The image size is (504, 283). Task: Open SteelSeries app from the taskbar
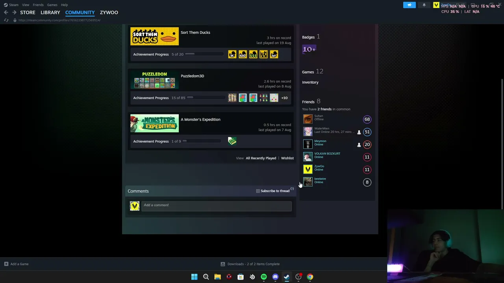[x=252, y=277]
